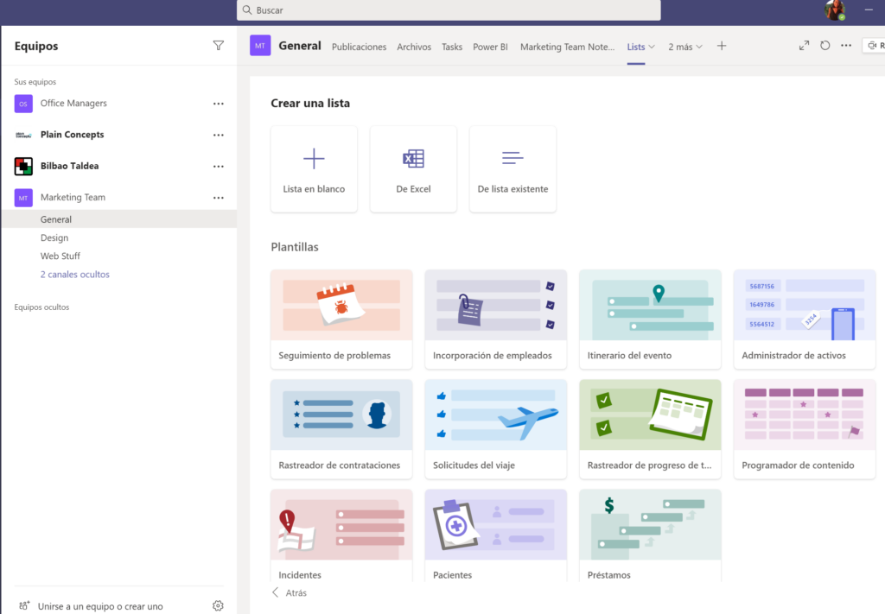Go back using the Atrás chevron
Viewport: 885px width, 614px height.
coord(276,592)
